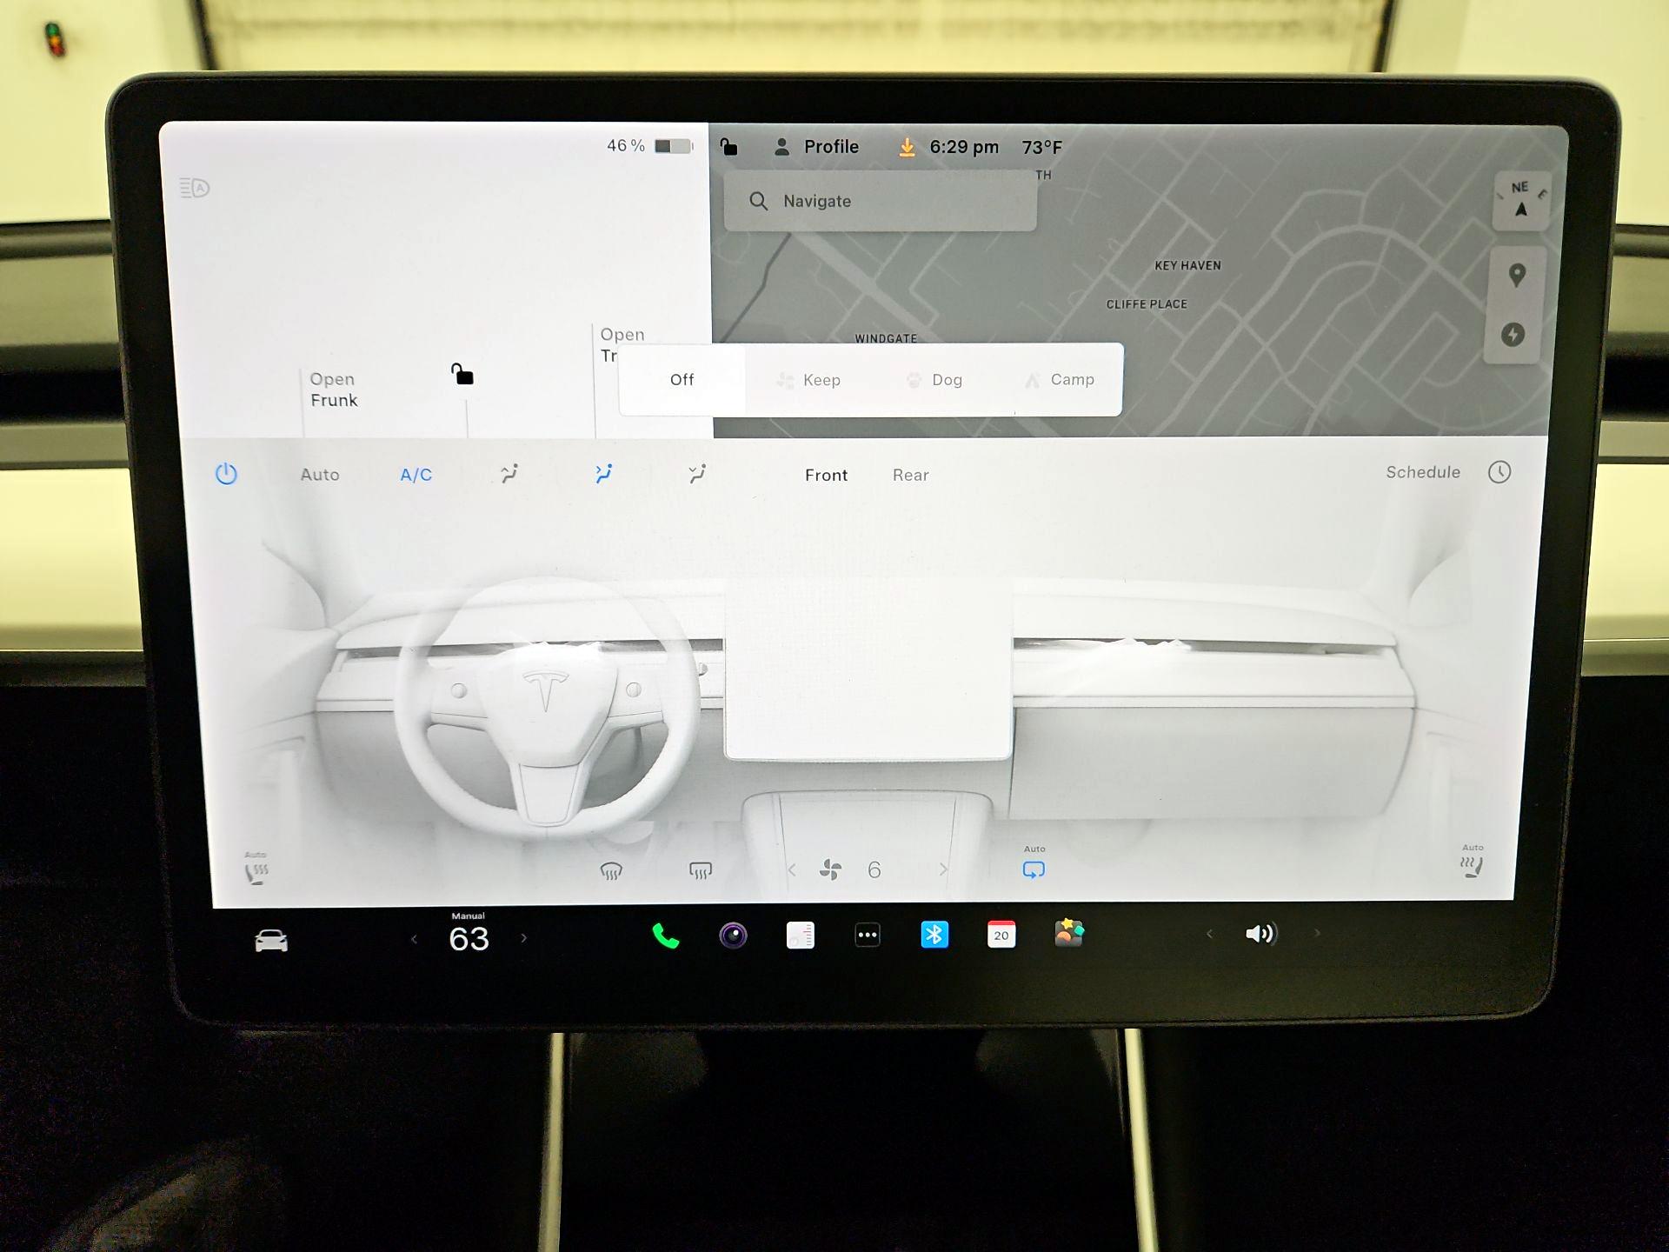
Task: Decrease fan speed arrow
Action: 792,869
